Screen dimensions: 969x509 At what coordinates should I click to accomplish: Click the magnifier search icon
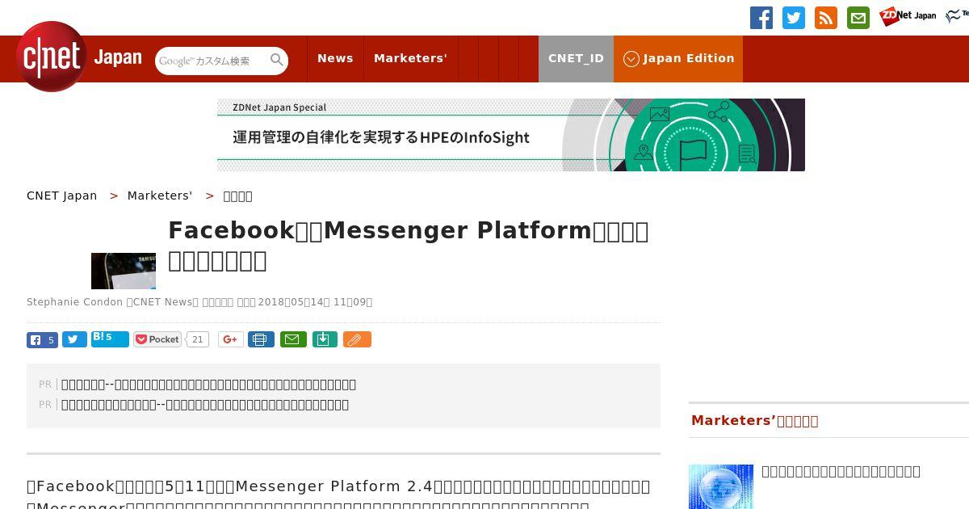coord(277,60)
